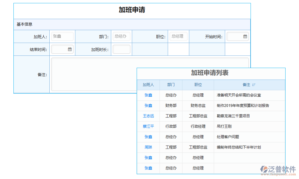Click the 职位 column header

click(198, 85)
